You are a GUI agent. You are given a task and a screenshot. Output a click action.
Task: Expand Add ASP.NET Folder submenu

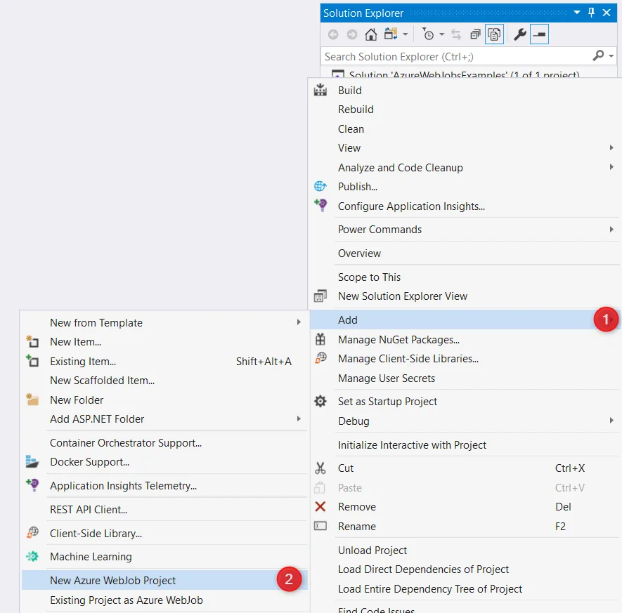pos(164,419)
